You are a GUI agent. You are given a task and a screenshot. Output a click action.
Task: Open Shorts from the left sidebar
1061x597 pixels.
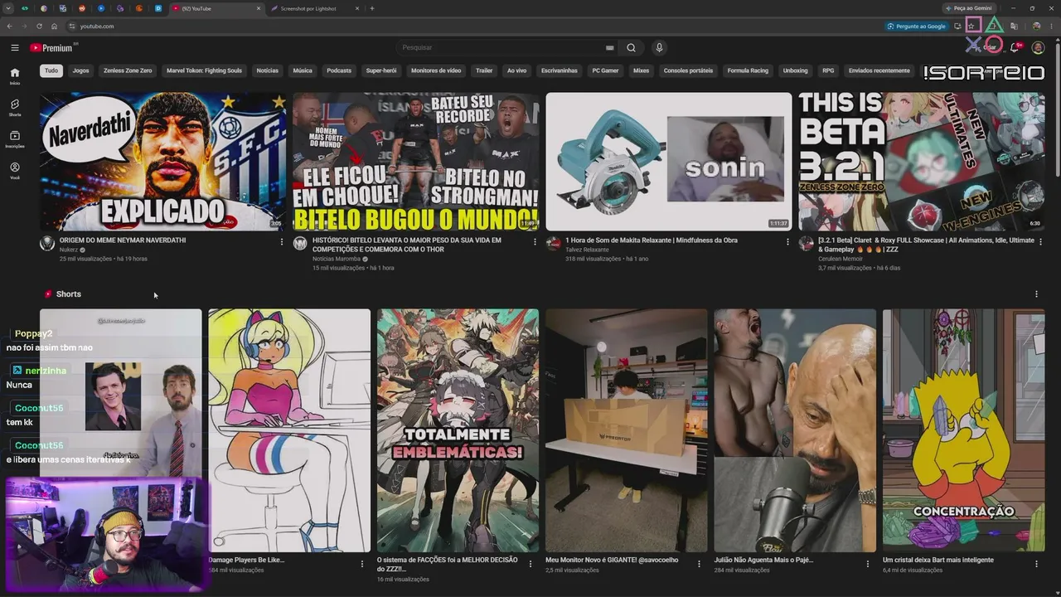click(15, 108)
